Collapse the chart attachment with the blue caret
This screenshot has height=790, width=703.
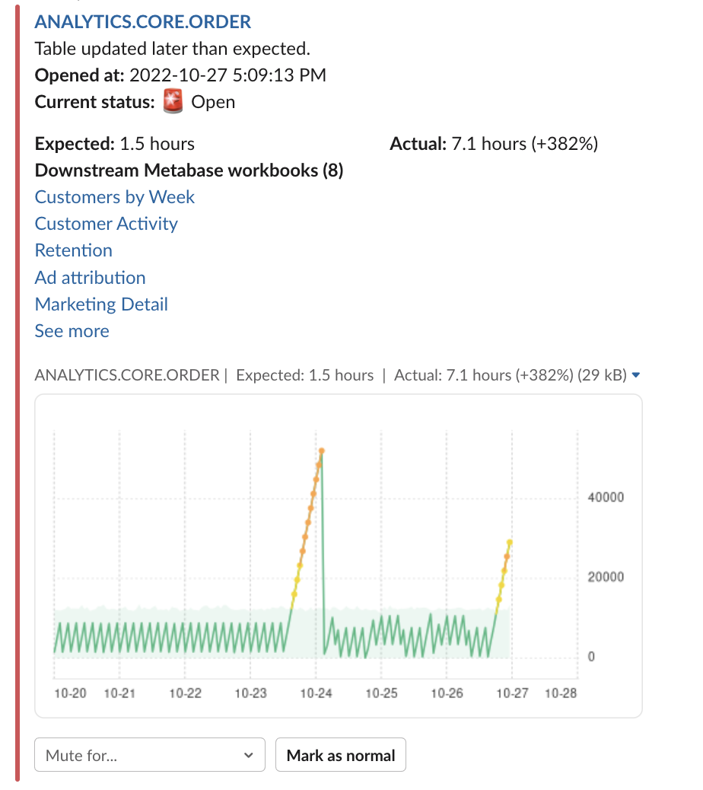(635, 375)
